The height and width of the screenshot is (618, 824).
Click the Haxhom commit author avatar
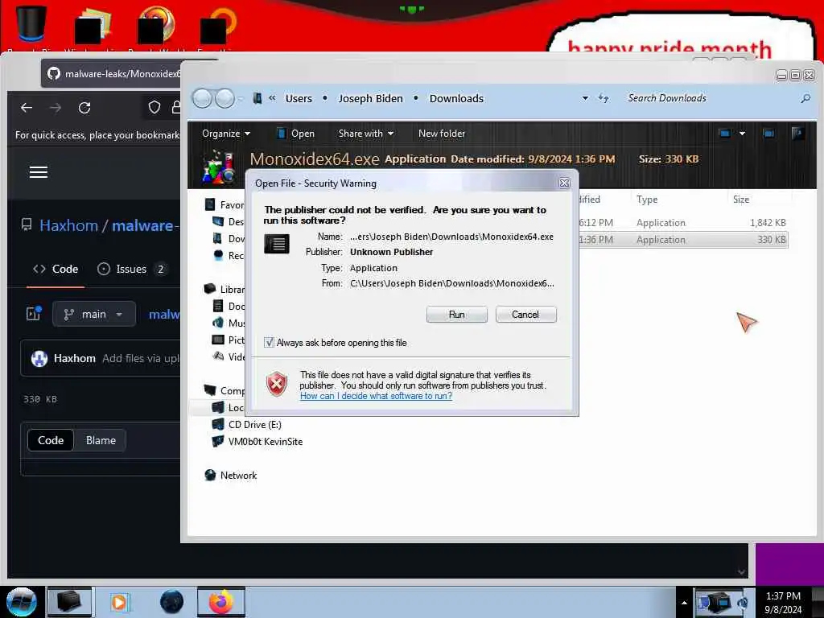coord(39,358)
